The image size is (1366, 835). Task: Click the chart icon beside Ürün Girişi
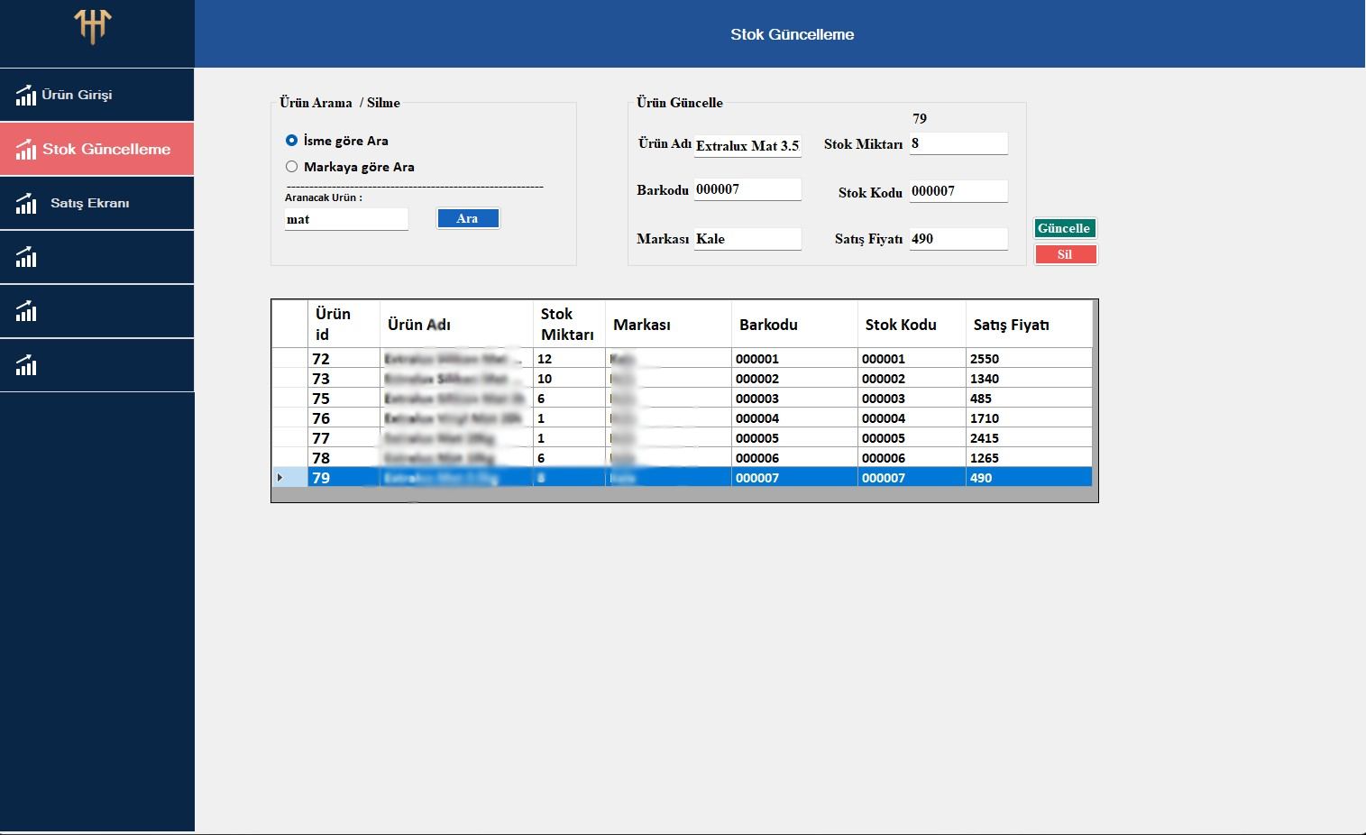click(26, 95)
